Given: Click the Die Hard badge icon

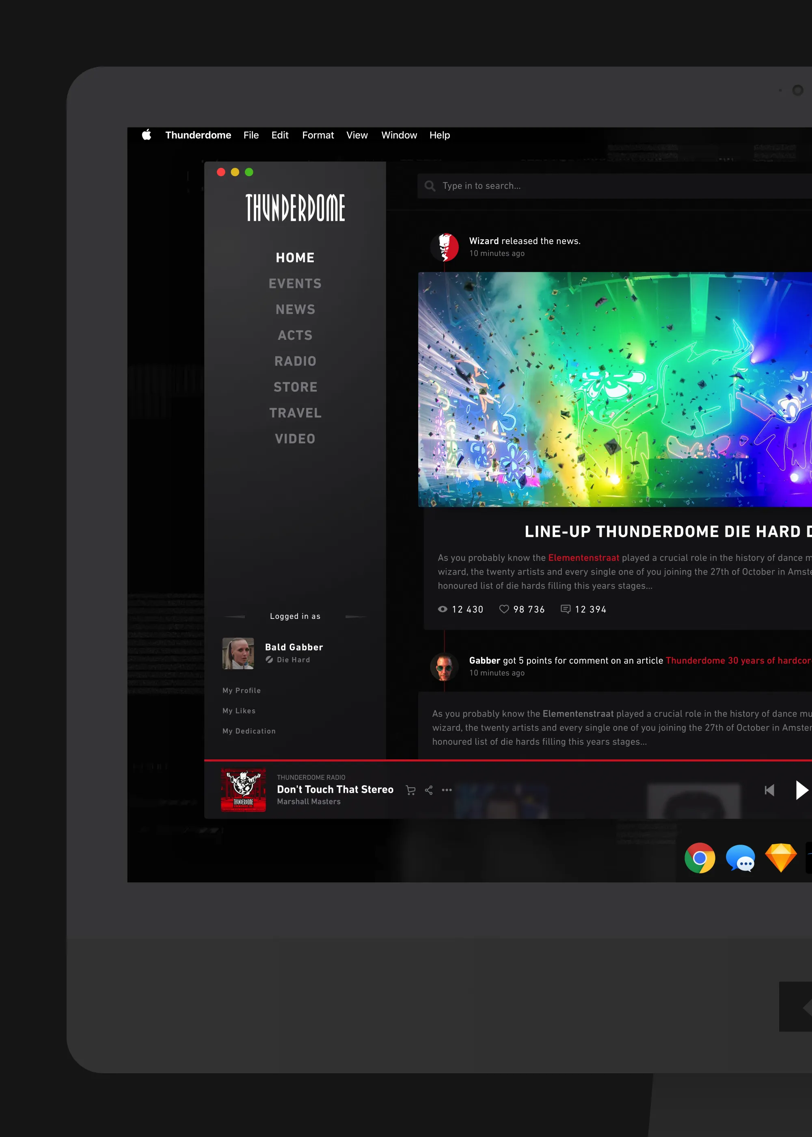Looking at the screenshot, I should click(269, 659).
